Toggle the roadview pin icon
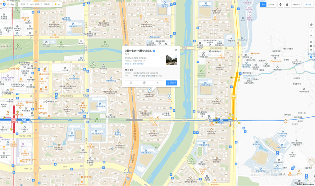The height and width of the screenshot is (186, 315). tap(280, 4)
